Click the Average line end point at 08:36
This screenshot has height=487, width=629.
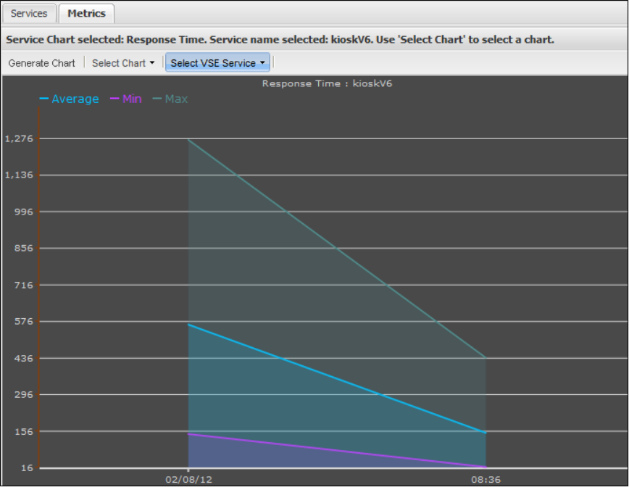pos(486,433)
